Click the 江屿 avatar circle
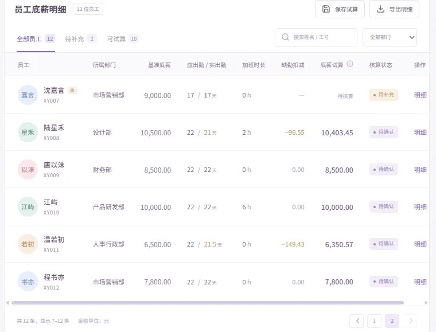Screen dimensions: 436x332 coord(28,206)
